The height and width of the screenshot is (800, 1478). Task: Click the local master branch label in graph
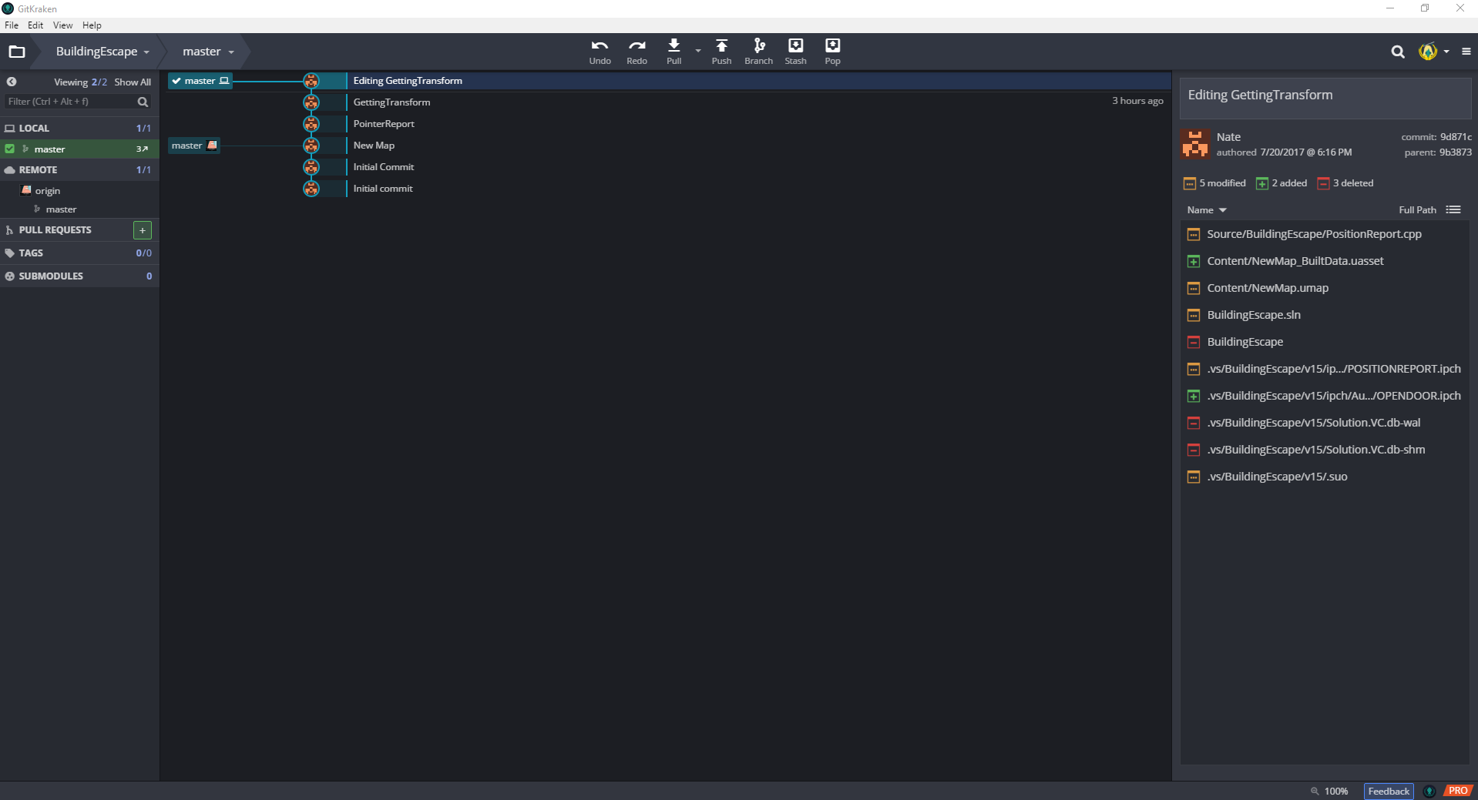click(x=200, y=81)
